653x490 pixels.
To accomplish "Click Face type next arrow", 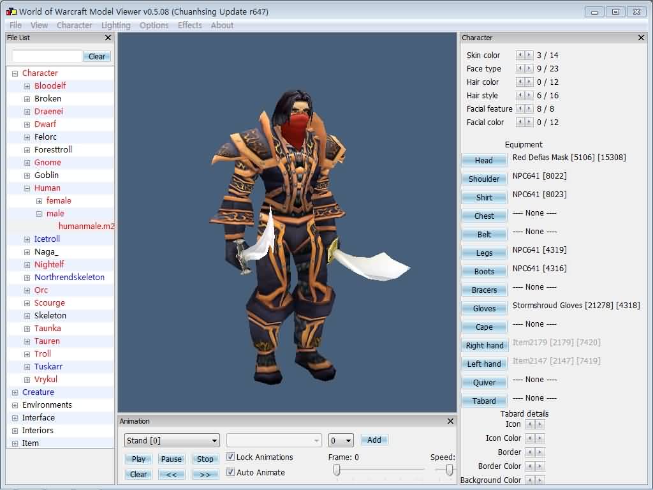I will click(x=529, y=68).
